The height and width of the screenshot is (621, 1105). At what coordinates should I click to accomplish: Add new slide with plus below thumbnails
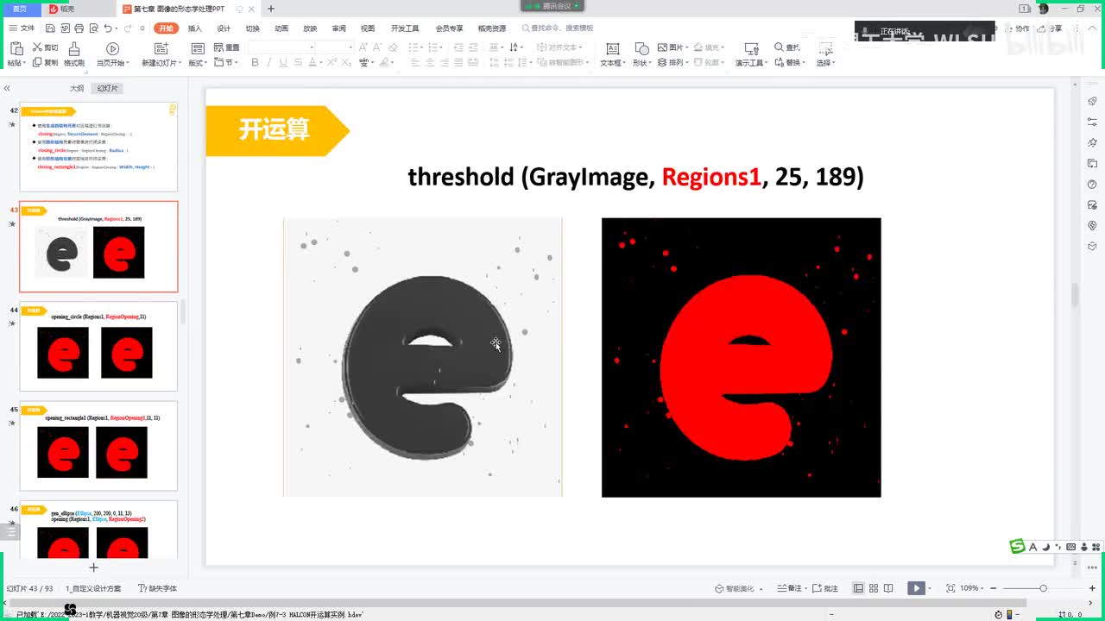coord(94,567)
